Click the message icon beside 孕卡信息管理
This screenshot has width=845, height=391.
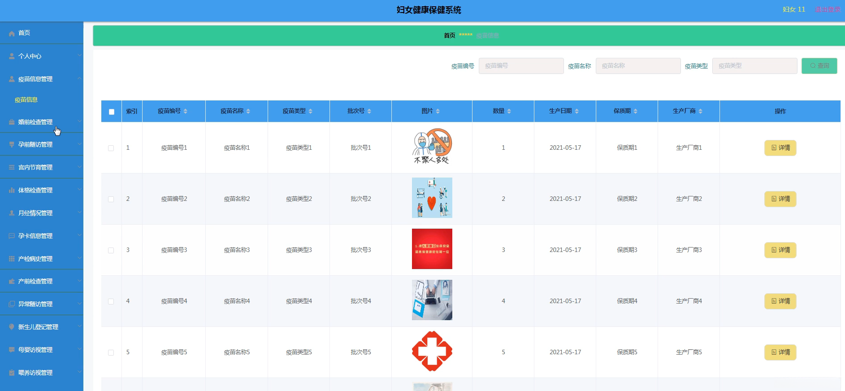[12, 236]
